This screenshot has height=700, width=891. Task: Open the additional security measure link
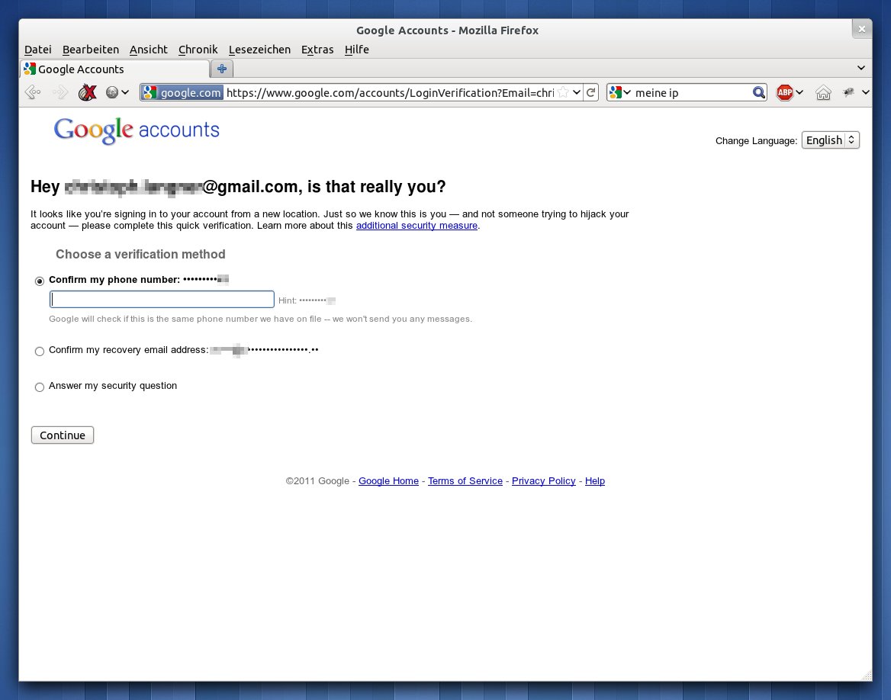click(x=417, y=226)
